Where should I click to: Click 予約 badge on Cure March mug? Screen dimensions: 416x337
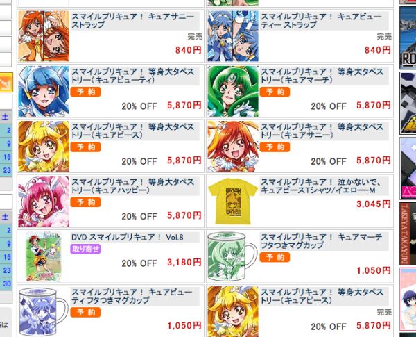coord(275,257)
